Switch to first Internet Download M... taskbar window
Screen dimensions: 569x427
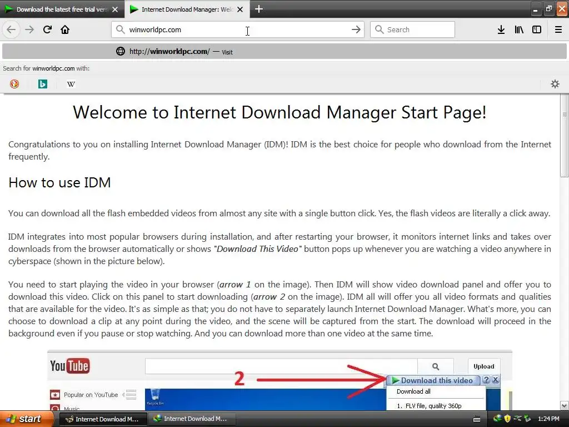point(103,419)
